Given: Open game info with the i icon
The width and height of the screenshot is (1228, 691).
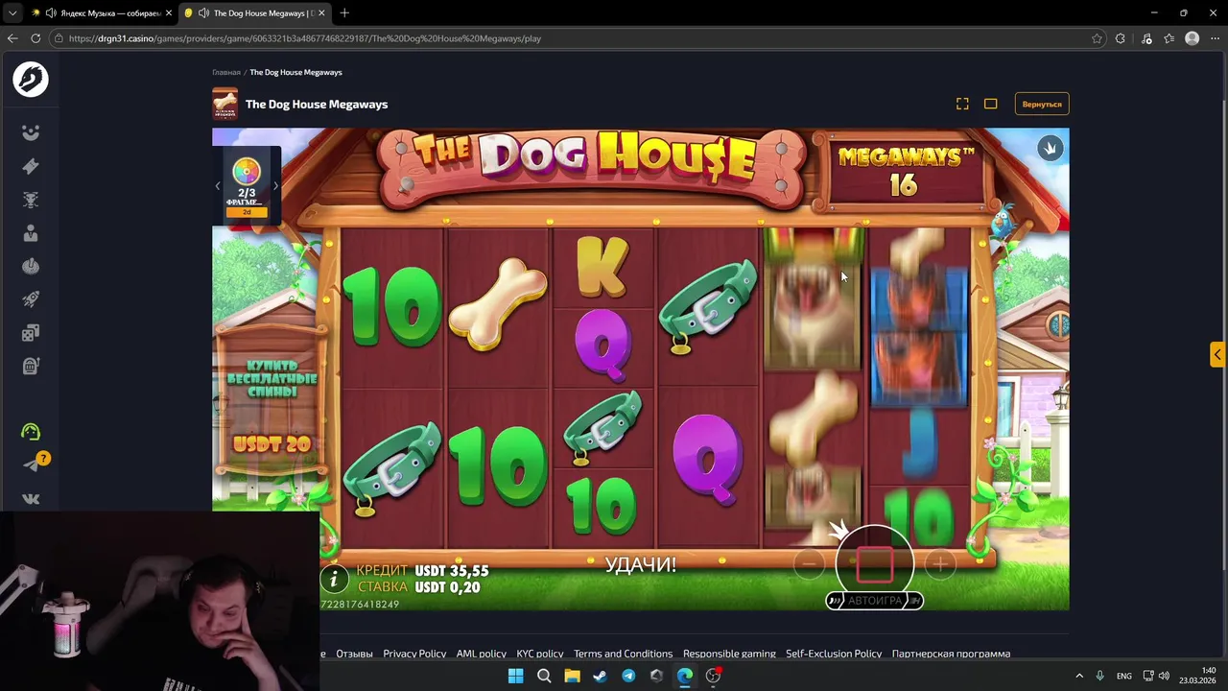Looking at the screenshot, I should coord(333,578).
